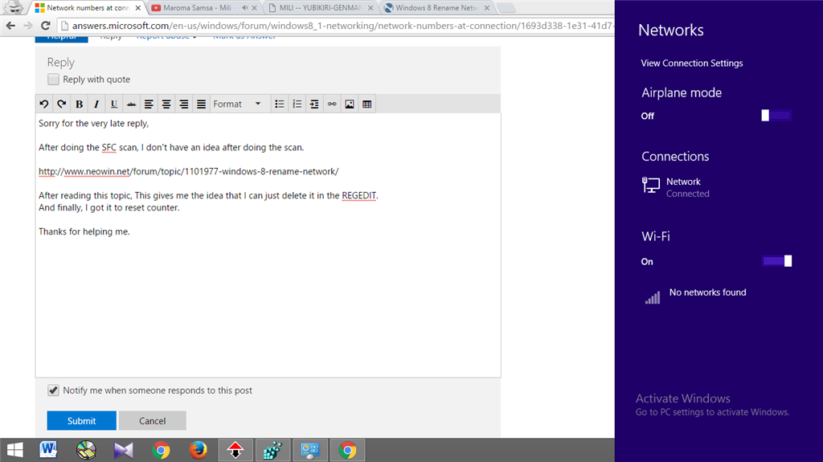The image size is (823, 462).
Task: Center align the text
Action: point(166,104)
